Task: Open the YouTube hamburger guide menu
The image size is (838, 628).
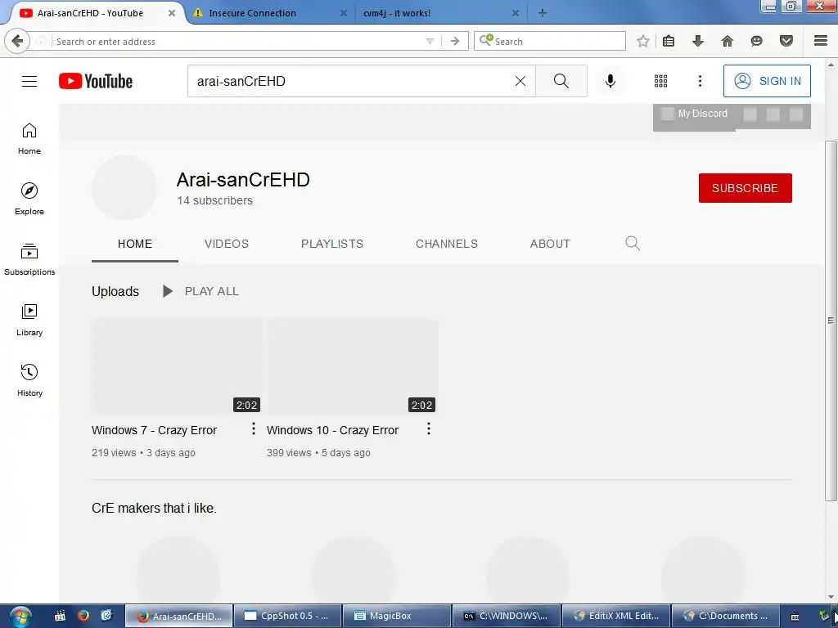Action: coord(29,81)
